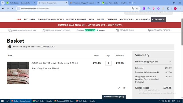Viewport: 183px width, 103px height.
Task: Open the BED LINEN menu
Action: pos(29,19)
